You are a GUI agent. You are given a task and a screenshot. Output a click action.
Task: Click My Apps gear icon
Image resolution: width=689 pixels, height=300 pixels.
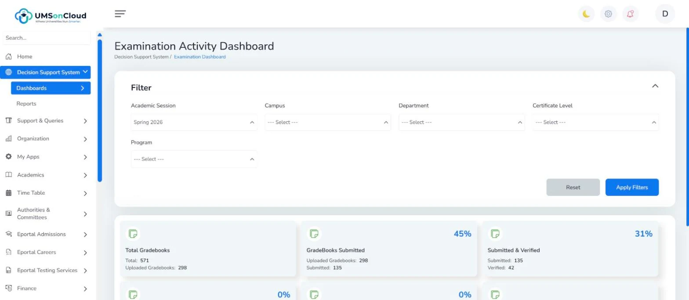8,157
